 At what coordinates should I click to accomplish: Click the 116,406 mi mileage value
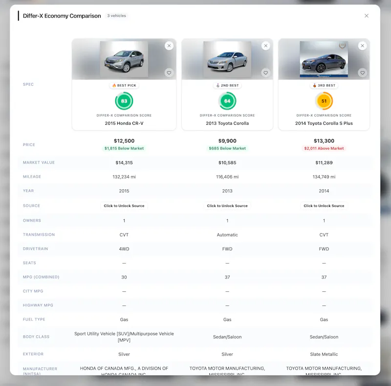pos(227,177)
